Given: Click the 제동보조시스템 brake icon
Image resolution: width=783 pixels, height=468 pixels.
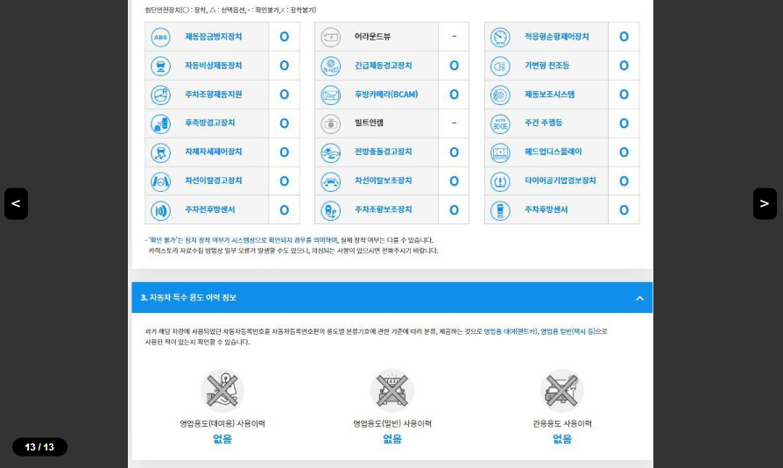Looking at the screenshot, I should pyautogui.click(x=500, y=95).
